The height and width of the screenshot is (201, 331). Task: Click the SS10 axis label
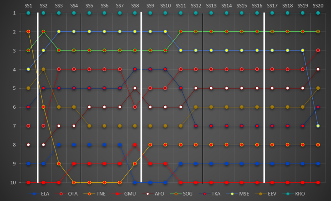click(165, 6)
